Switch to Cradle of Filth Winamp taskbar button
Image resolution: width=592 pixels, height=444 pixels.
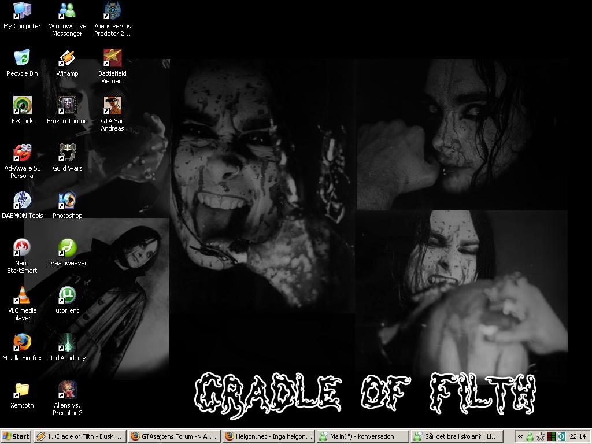(80, 436)
